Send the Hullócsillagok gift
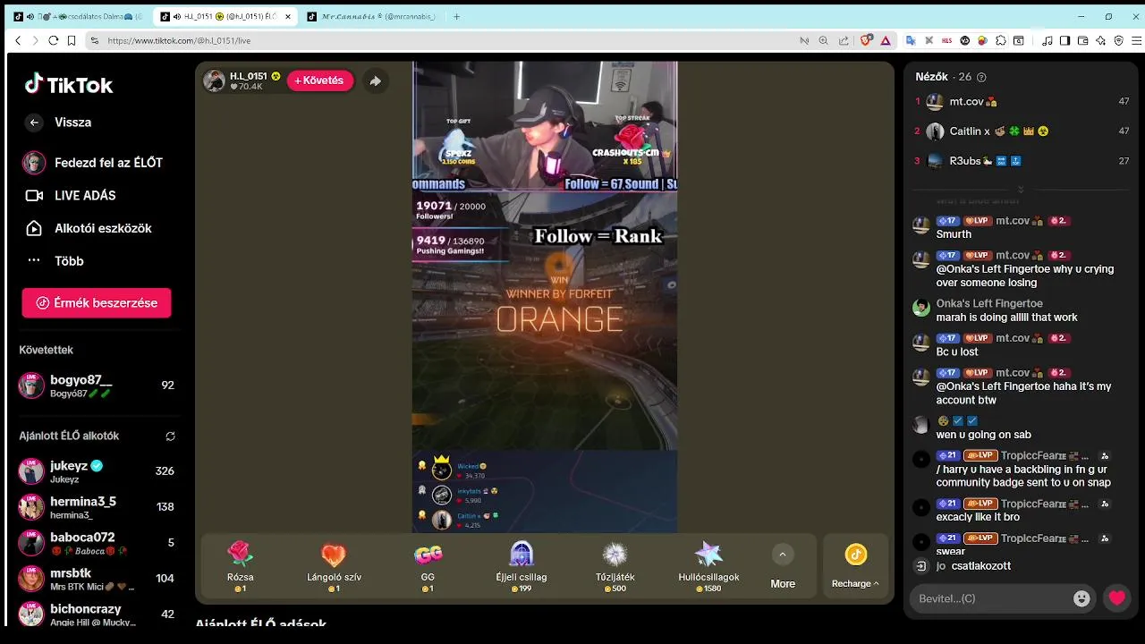The width and height of the screenshot is (1145, 644). coord(708,567)
